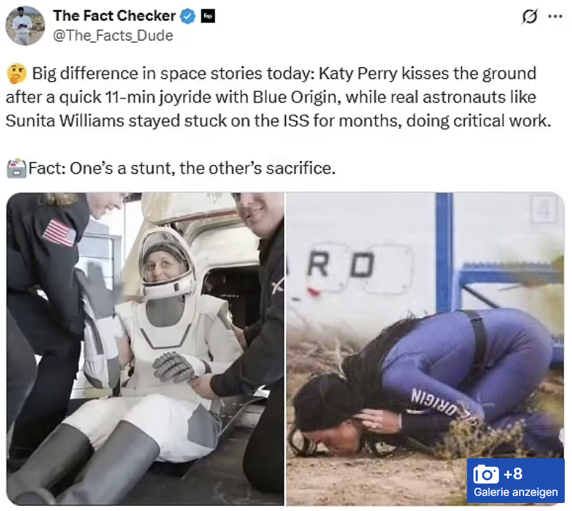Click the Galerie anzeigen label

click(516, 492)
